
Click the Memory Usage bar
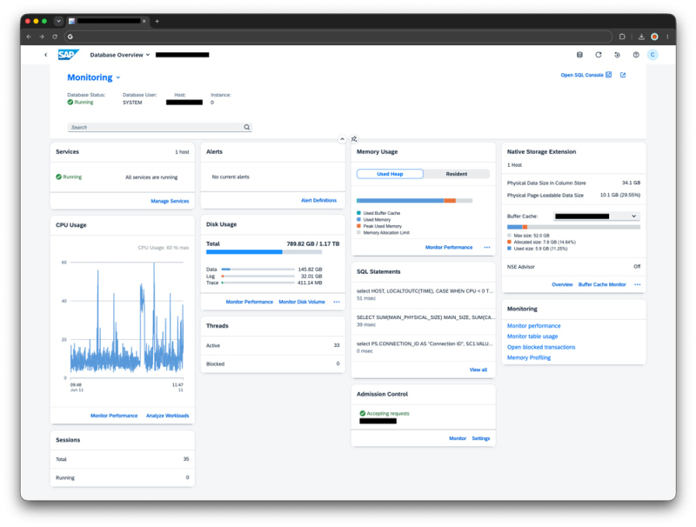[x=415, y=201]
